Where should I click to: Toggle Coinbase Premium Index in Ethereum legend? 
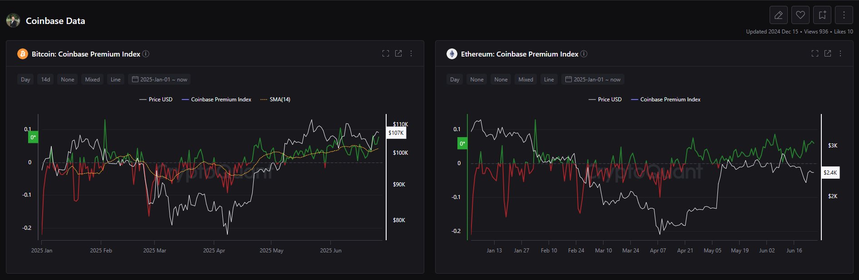tap(666, 100)
